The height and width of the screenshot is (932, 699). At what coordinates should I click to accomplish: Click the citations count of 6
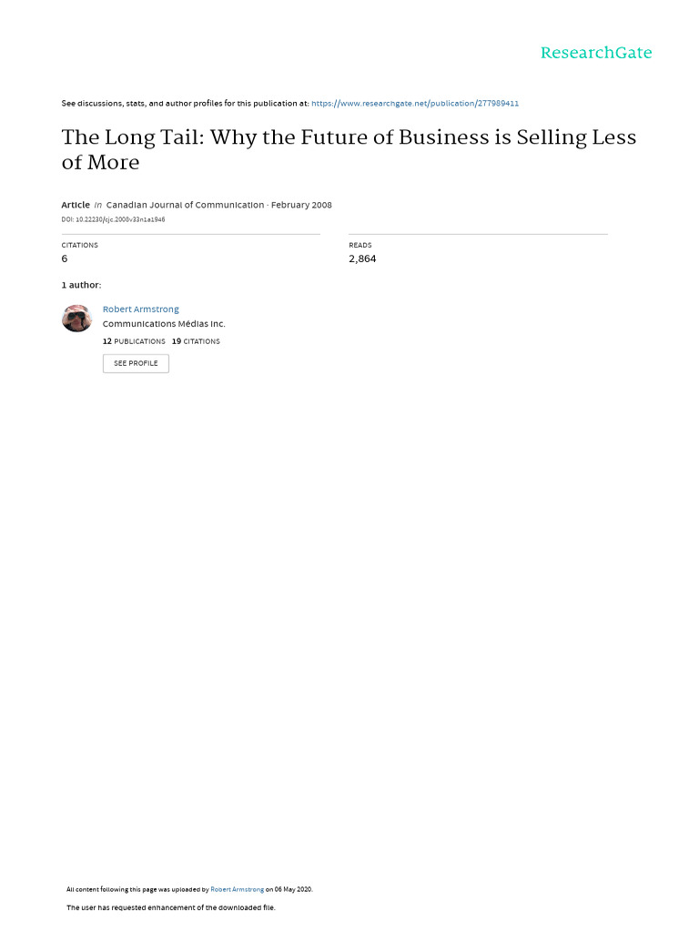click(x=65, y=258)
